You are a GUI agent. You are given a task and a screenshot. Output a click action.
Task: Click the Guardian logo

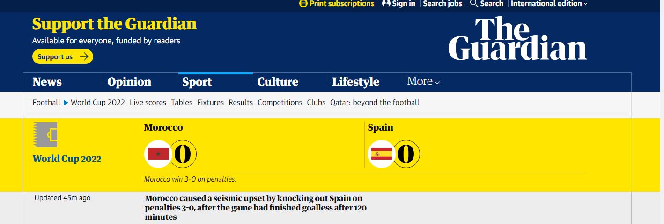tap(517, 39)
